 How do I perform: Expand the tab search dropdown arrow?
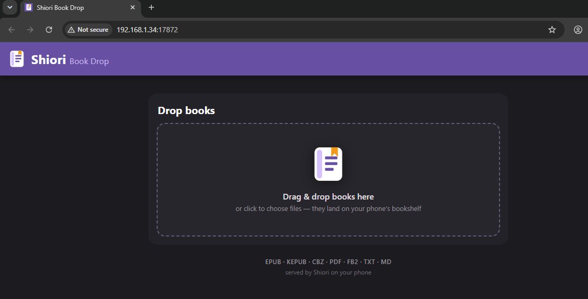(10, 7)
